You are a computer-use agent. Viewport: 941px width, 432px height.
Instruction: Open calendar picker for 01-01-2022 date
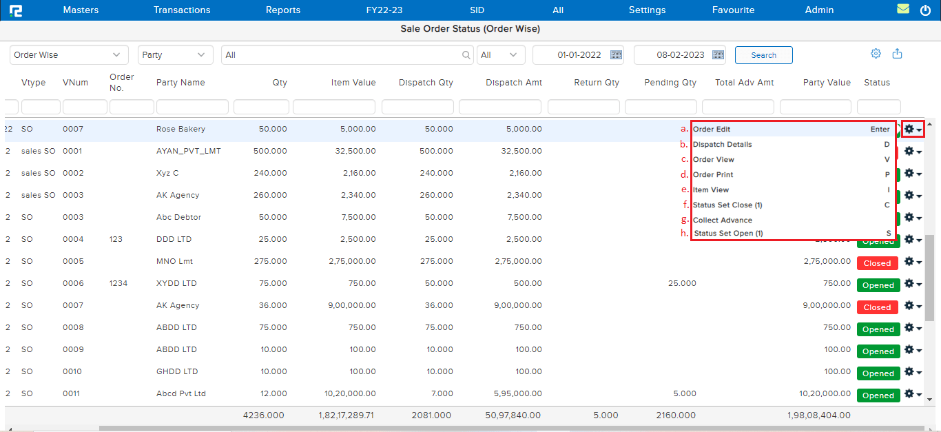[616, 55]
